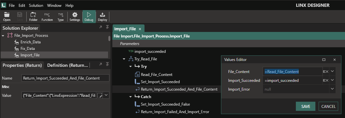Select Import_File in Solution Explorer

(x=30, y=55)
